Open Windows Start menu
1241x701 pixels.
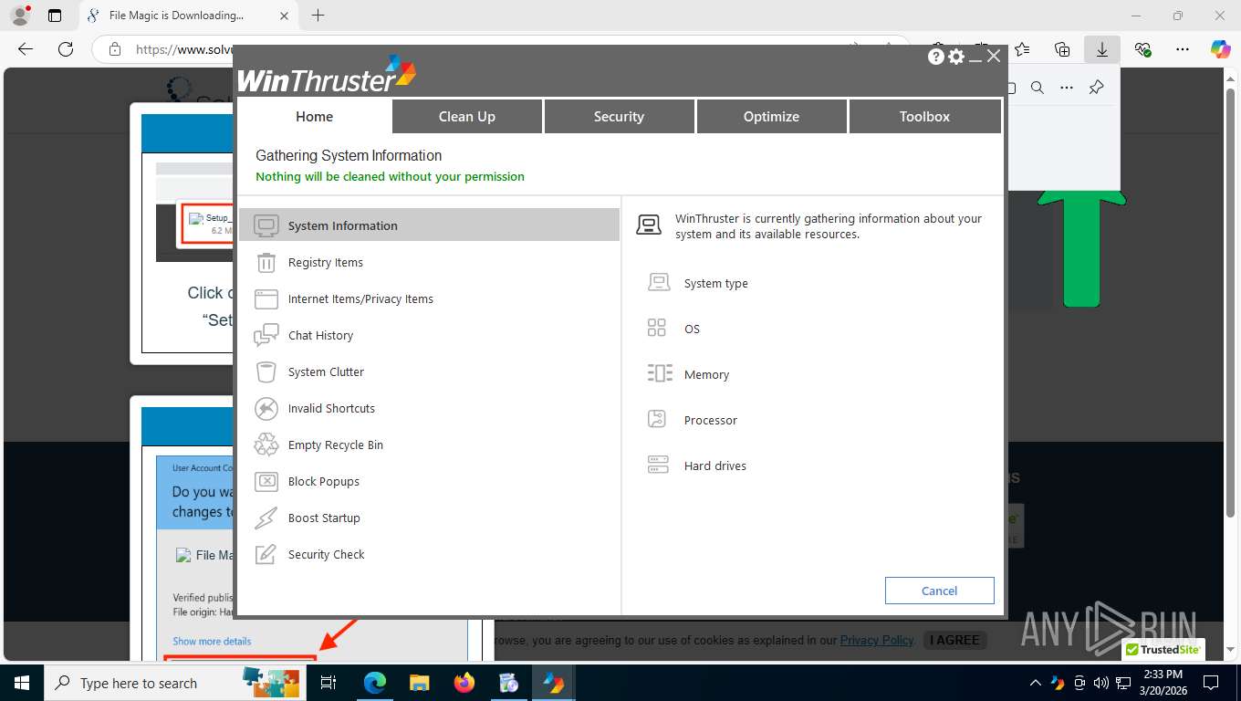(x=22, y=683)
